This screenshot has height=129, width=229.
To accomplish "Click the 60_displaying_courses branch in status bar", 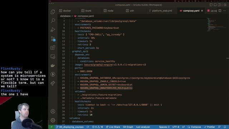I will click(x=70, y=127).
